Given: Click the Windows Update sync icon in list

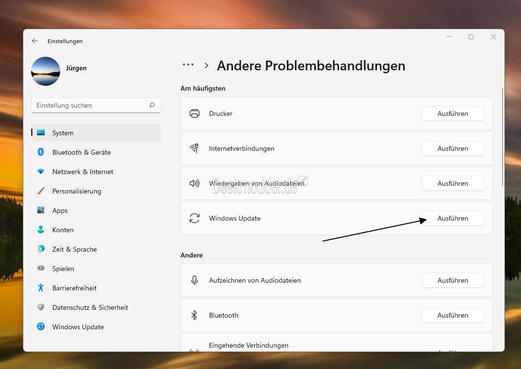Looking at the screenshot, I should click(195, 218).
